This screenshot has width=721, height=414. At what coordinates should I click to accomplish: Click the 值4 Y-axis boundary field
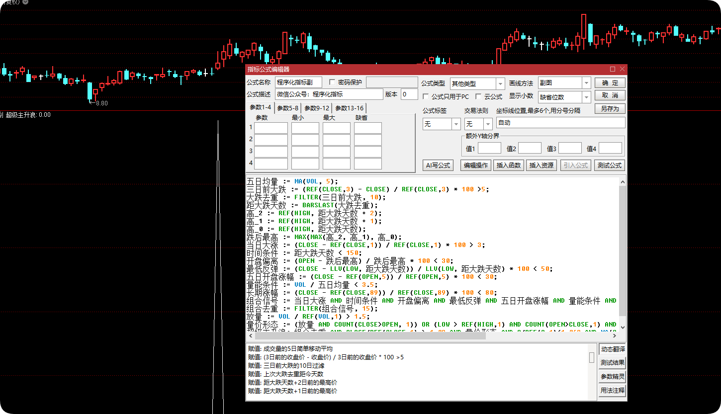pos(610,148)
